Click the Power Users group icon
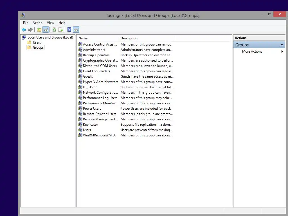Viewport: 288px width, 216px height. pos(80,108)
